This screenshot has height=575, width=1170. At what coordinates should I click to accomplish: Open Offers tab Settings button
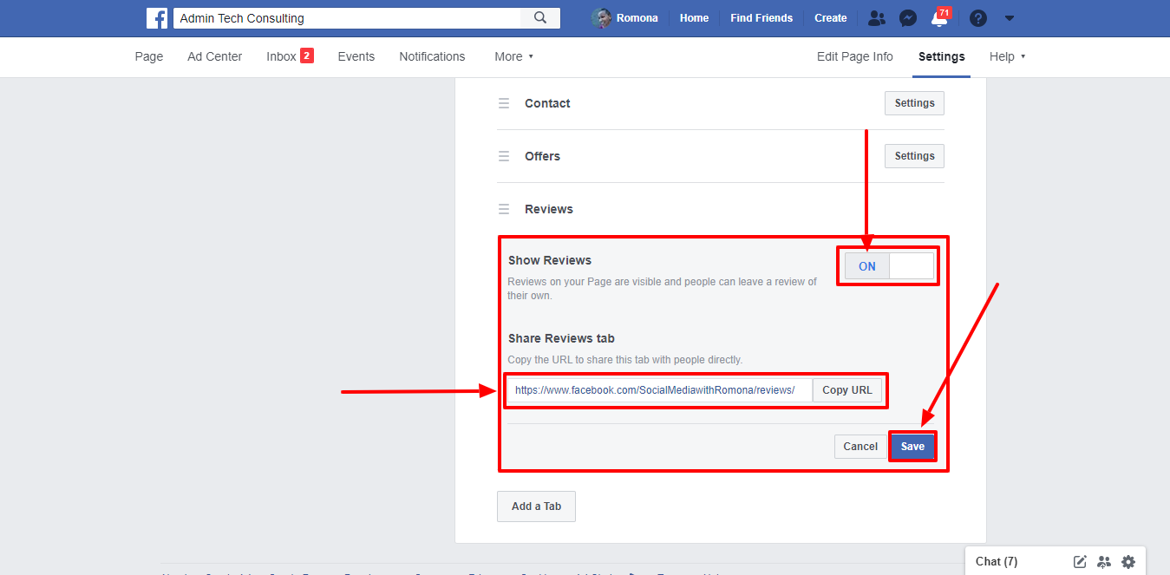coord(914,156)
